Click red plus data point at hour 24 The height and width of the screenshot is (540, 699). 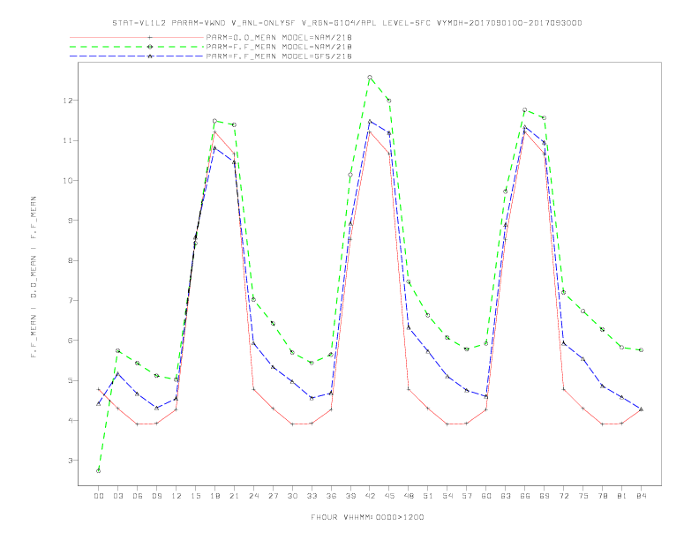point(253,389)
